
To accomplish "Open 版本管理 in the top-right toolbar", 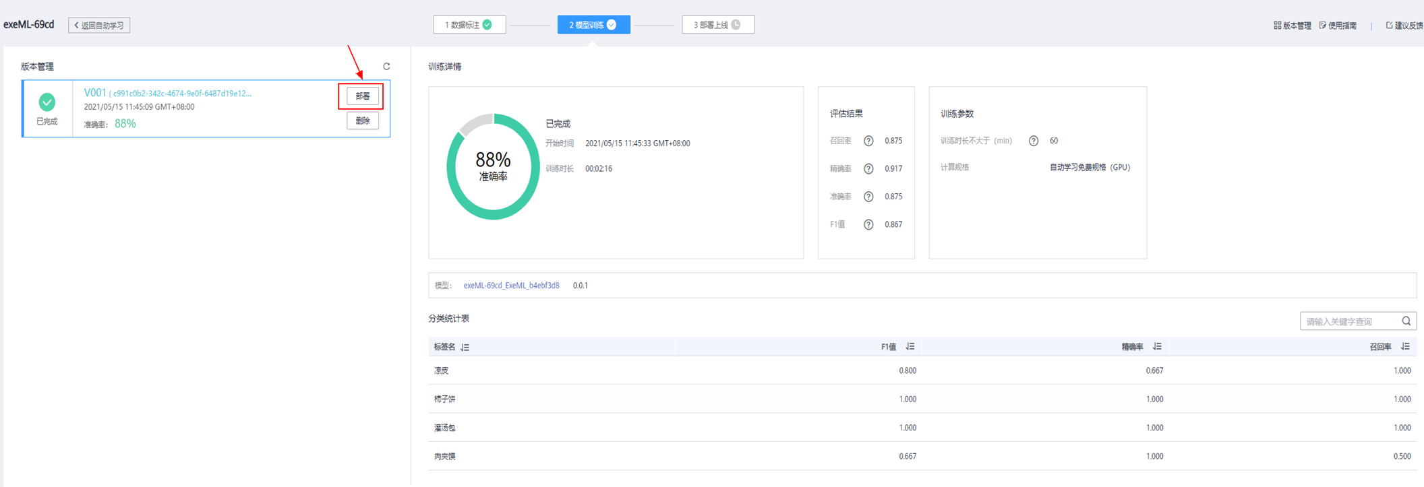I will 1292,26.
